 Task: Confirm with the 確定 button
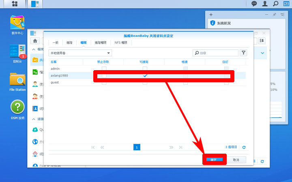click(x=215, y=160)
